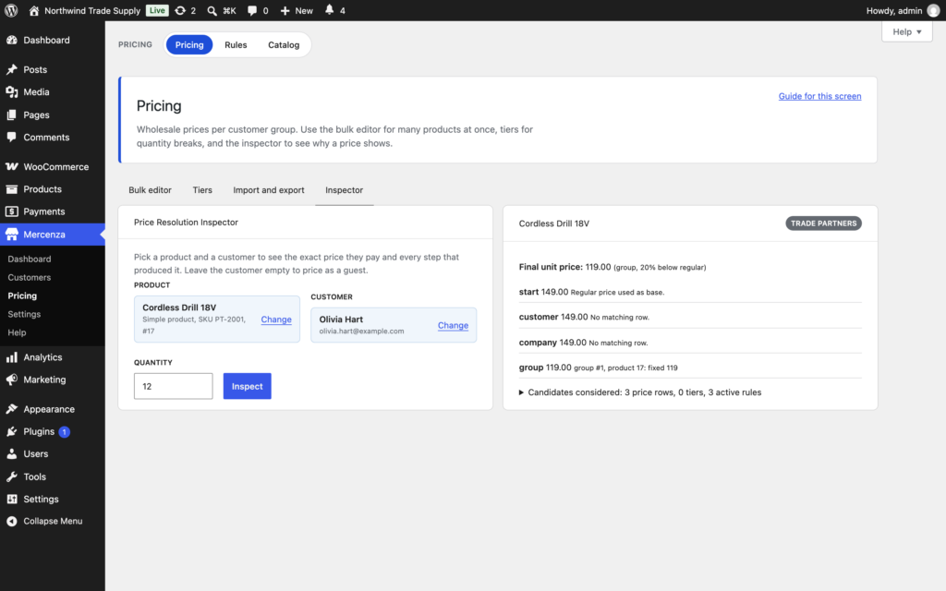
Task: Click the 'Regular price used as base.' text
Action: tap(617, 293)
